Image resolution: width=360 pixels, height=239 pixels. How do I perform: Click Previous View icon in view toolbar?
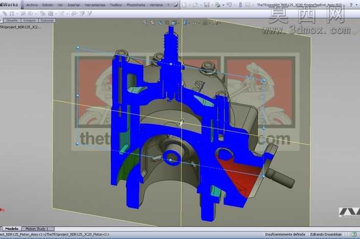tap(160, 22)
